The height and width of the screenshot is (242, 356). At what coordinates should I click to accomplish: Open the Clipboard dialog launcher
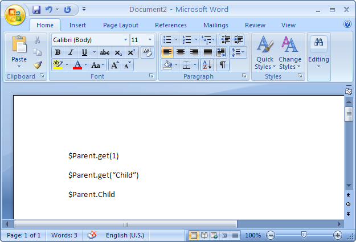[x=42, y=76]
